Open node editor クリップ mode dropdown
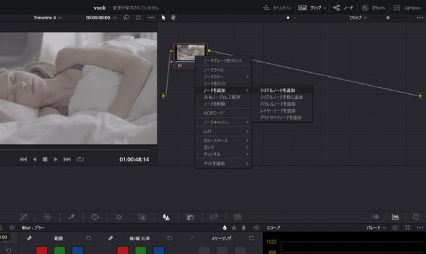The image size is (426, 254). [x=358, y=18]
